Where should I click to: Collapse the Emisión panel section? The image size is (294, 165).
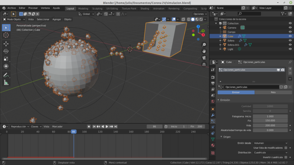pyautogui.click(x=225, y=100)
